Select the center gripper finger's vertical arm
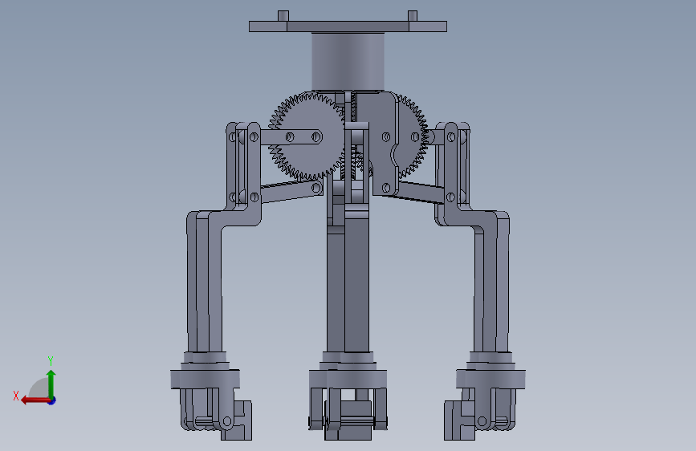This screenshot has width=696, height=451. coord(348,284)
